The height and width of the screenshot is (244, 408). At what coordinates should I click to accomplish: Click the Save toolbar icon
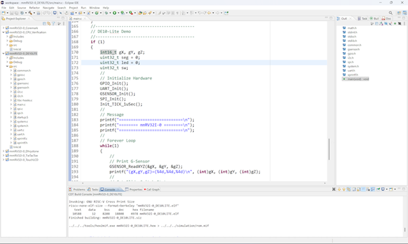click(11, 13)
